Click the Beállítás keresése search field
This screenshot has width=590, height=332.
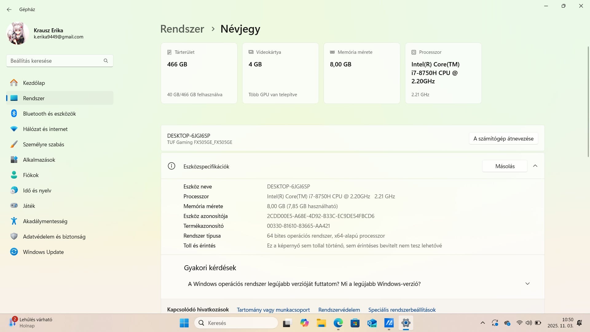(x=55, y=61)
